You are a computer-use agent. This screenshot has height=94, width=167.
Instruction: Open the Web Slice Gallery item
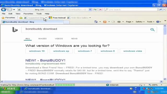point(78,18)
